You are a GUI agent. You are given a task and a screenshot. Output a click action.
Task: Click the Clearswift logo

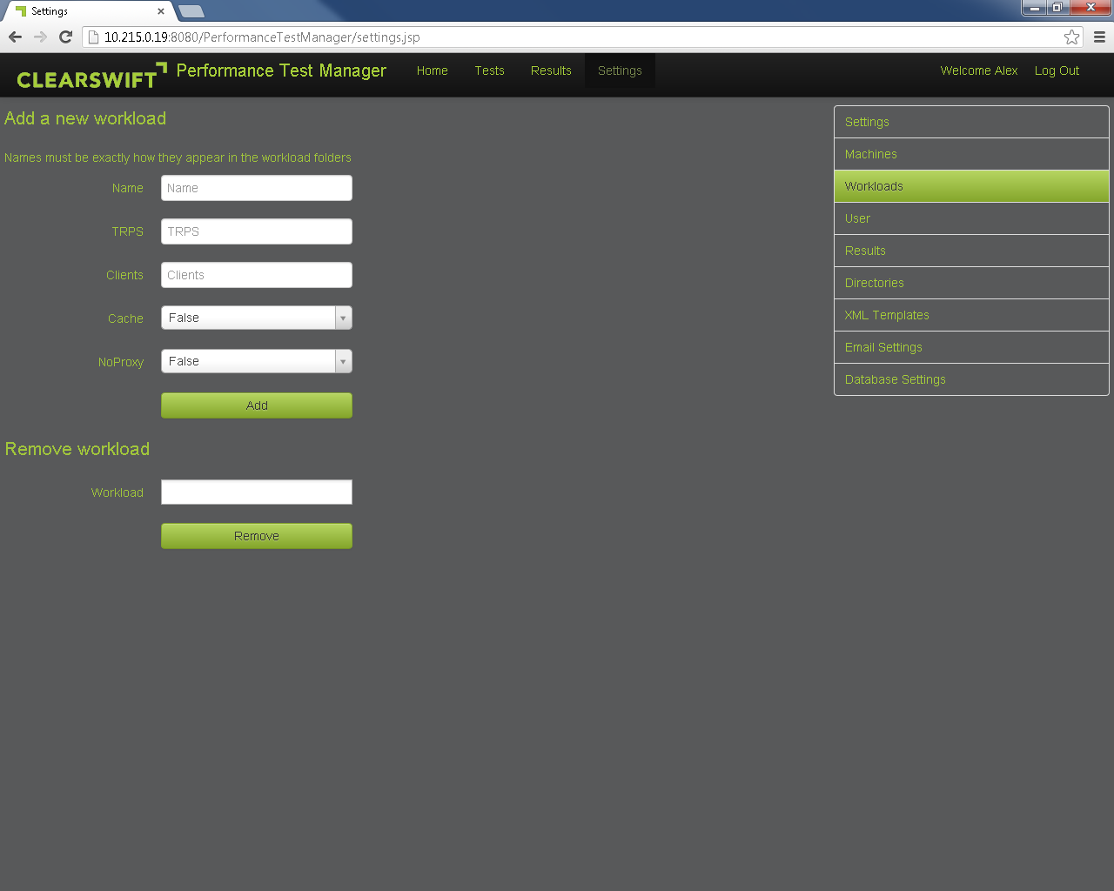point(91,77)
